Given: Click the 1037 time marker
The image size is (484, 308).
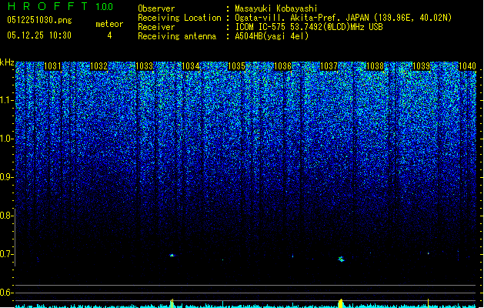Looking at the screenshot, I should point(329,66).
